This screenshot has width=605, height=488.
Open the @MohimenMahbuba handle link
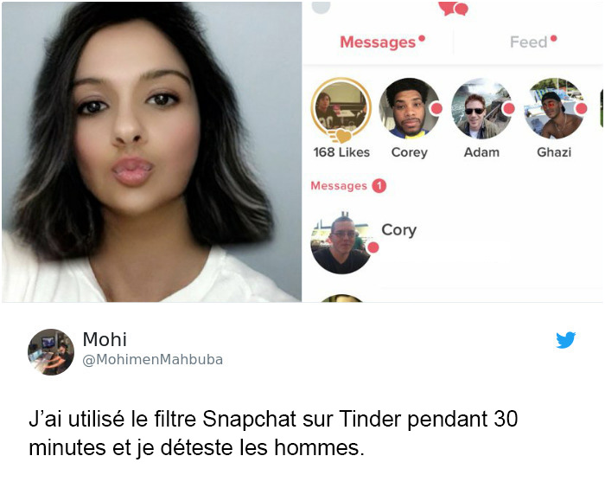click(x=152, y=360)
